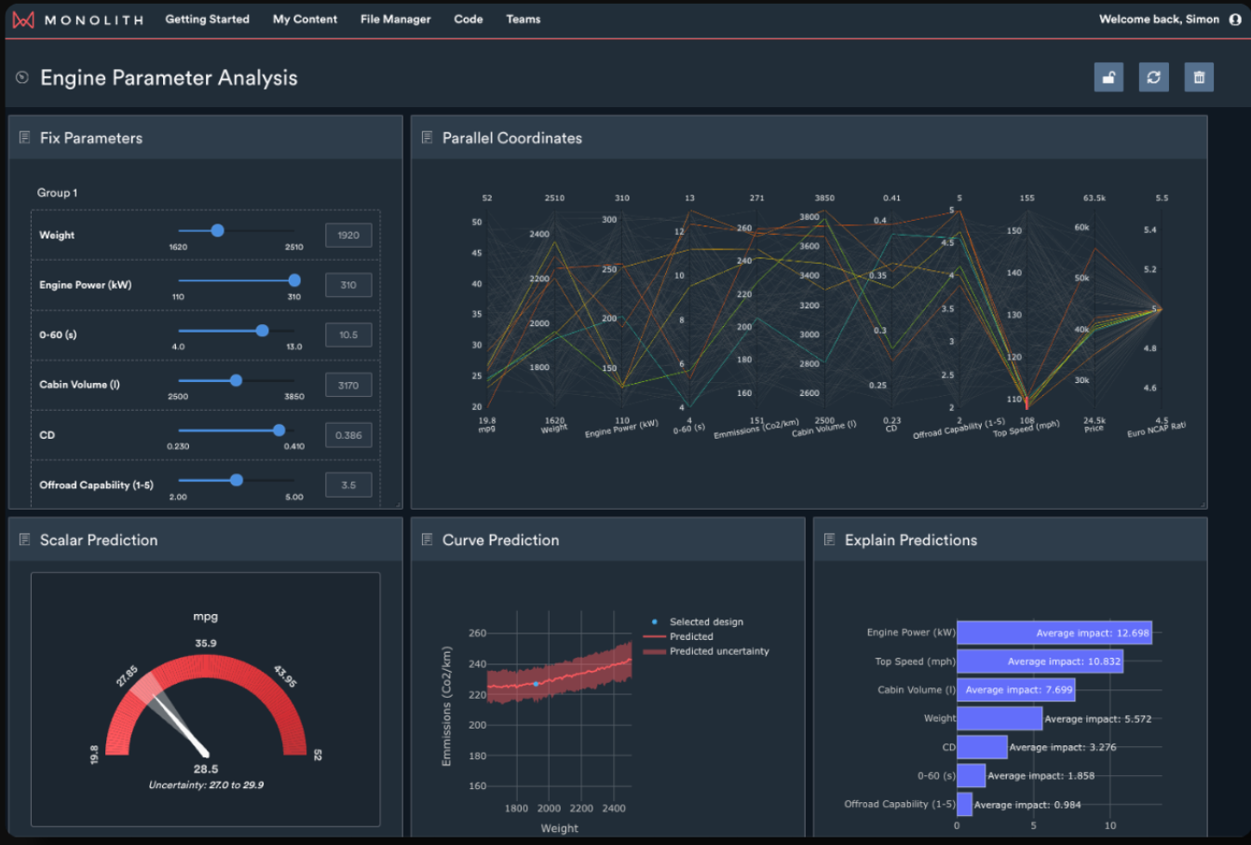Open the My Content menu
Viewport: 1251px width, 845px height.
[x=305, y=19]
